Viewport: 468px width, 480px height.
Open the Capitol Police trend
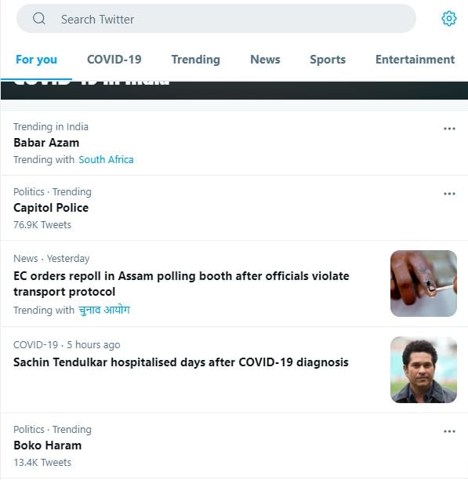click(x=51, y=208)
